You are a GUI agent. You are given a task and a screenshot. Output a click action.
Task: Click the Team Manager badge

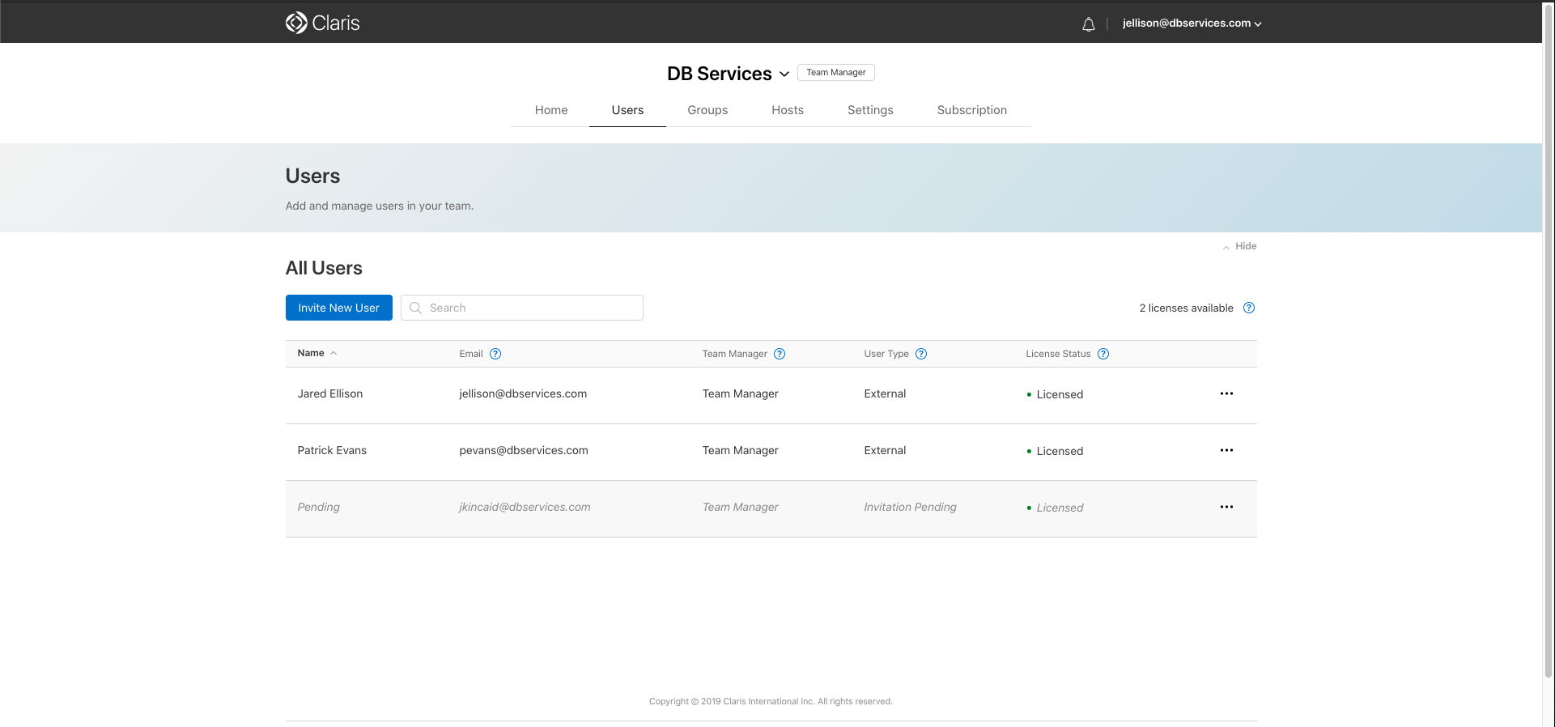[836, 72]
